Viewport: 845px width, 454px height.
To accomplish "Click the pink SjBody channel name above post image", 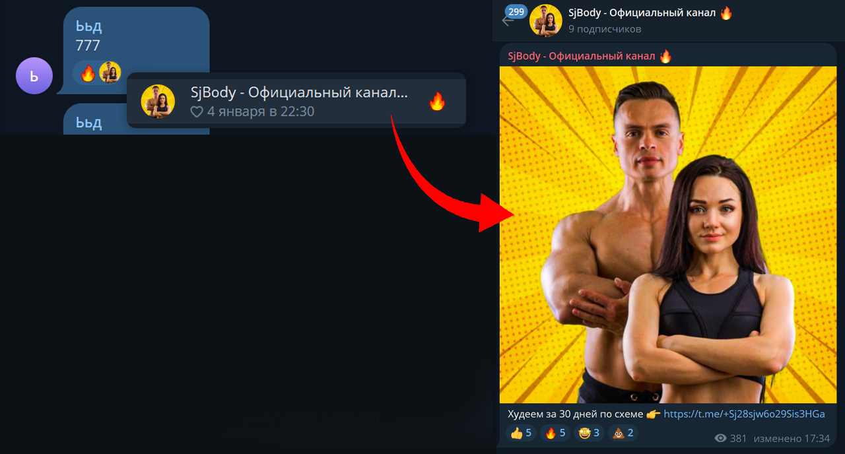I will (581, 56).
